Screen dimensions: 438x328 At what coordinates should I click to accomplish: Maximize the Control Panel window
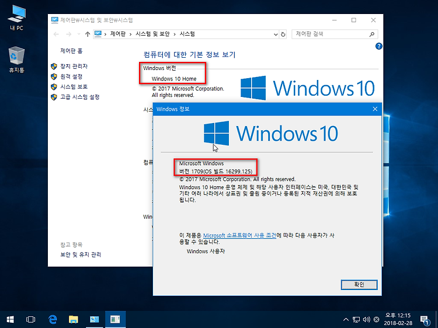click(354, 20)
